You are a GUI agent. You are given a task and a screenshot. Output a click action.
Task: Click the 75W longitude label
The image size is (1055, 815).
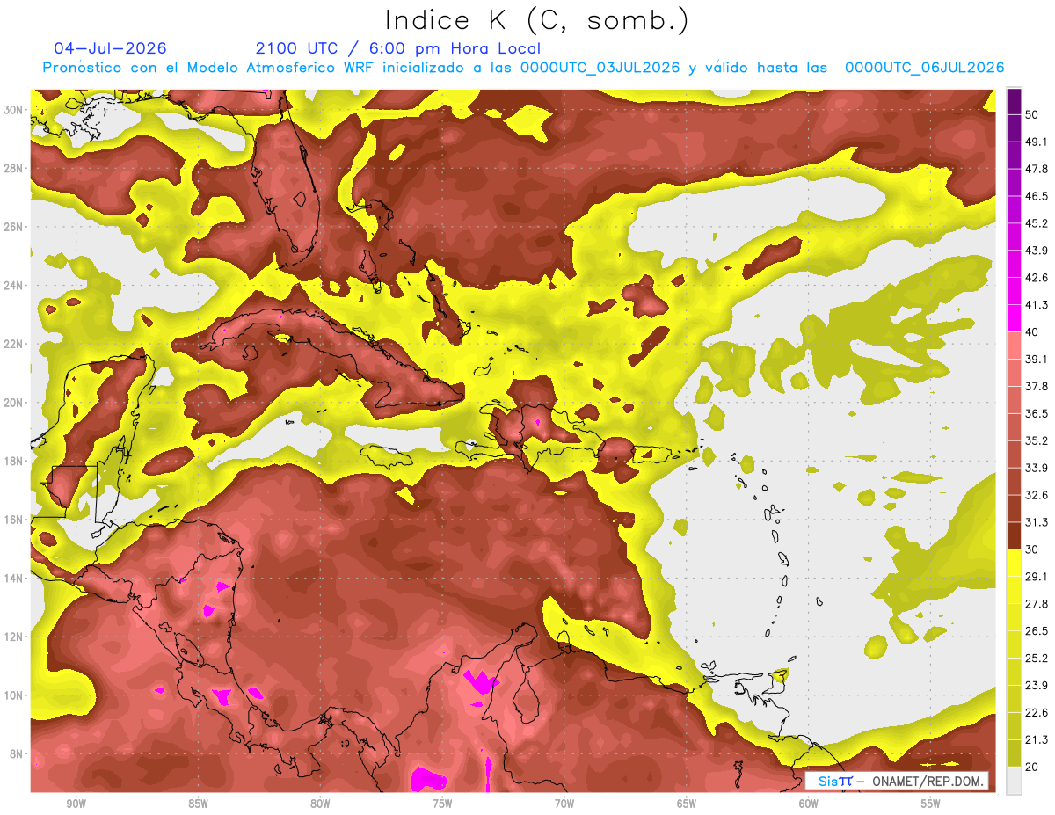[x=442, y=804]
